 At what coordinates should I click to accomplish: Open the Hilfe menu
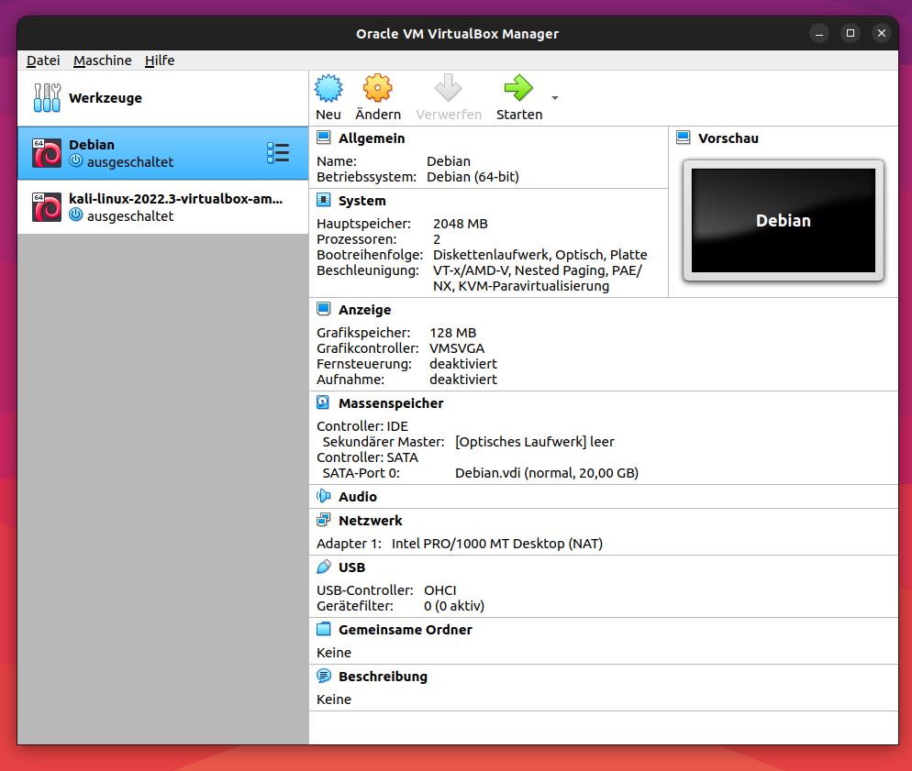[x=160, y=61]
